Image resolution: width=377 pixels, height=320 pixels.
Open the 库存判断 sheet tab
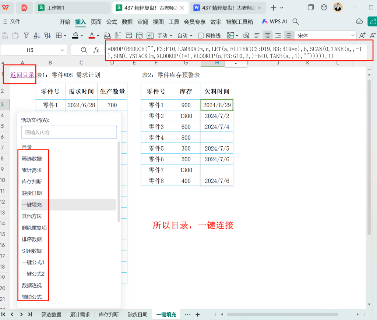(x=109, y=314)
